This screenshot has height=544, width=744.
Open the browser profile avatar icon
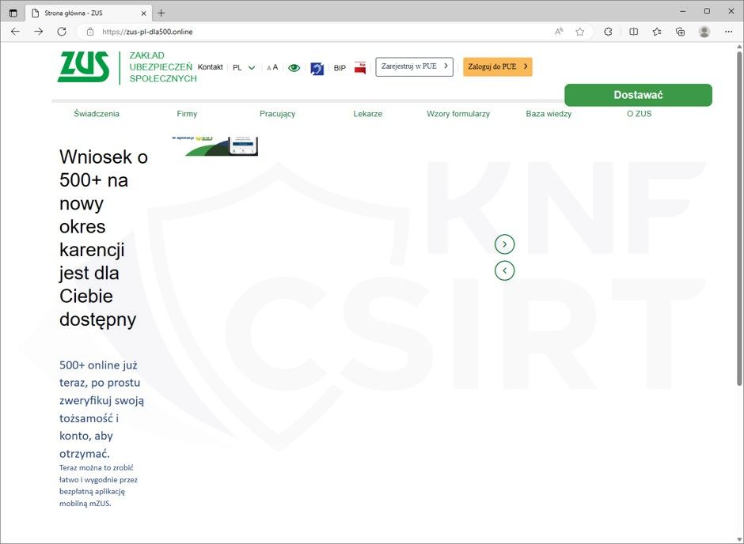tap(704, 32)
